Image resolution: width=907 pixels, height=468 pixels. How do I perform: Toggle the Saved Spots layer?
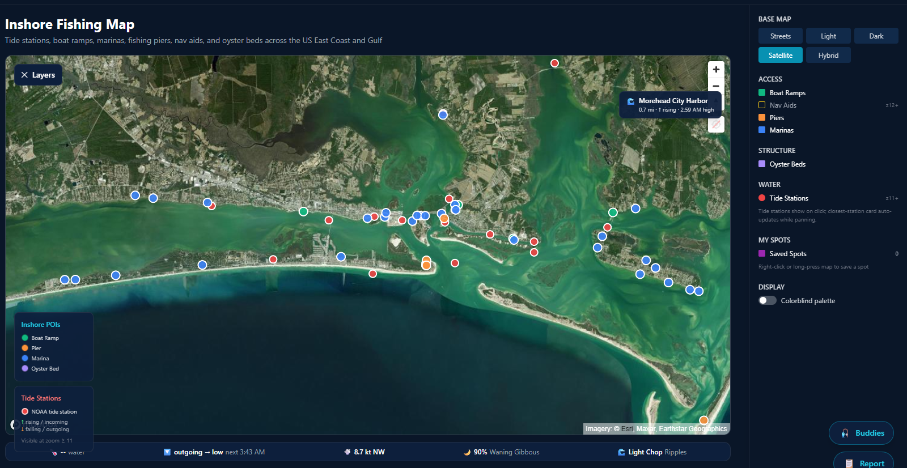pyautogui.click(x=762, y=253)
